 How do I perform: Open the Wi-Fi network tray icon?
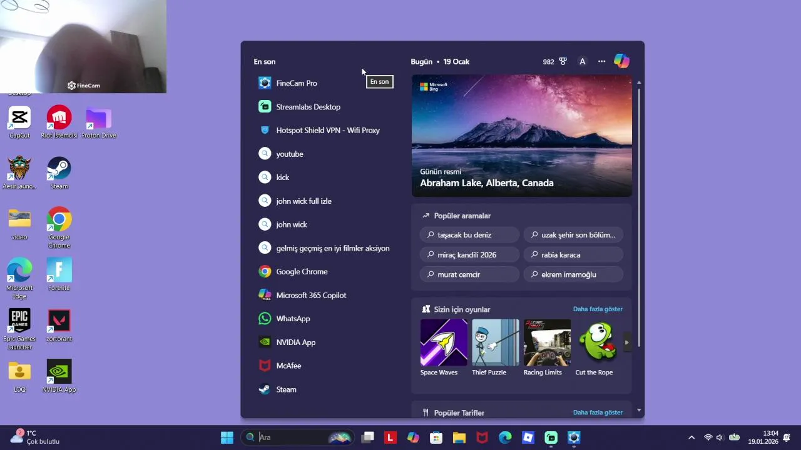click(708, 437)
